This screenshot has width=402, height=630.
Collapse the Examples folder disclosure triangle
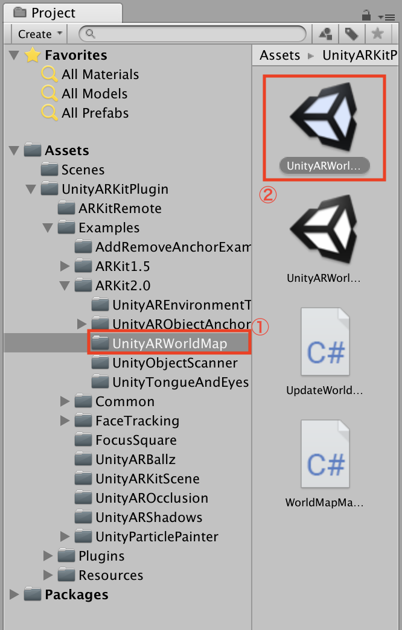(x=47, y=227)
